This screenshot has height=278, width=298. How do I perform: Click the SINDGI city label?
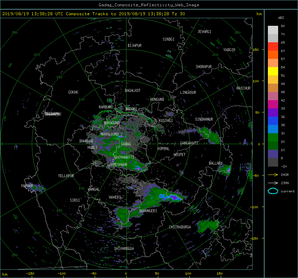(169, 39)
